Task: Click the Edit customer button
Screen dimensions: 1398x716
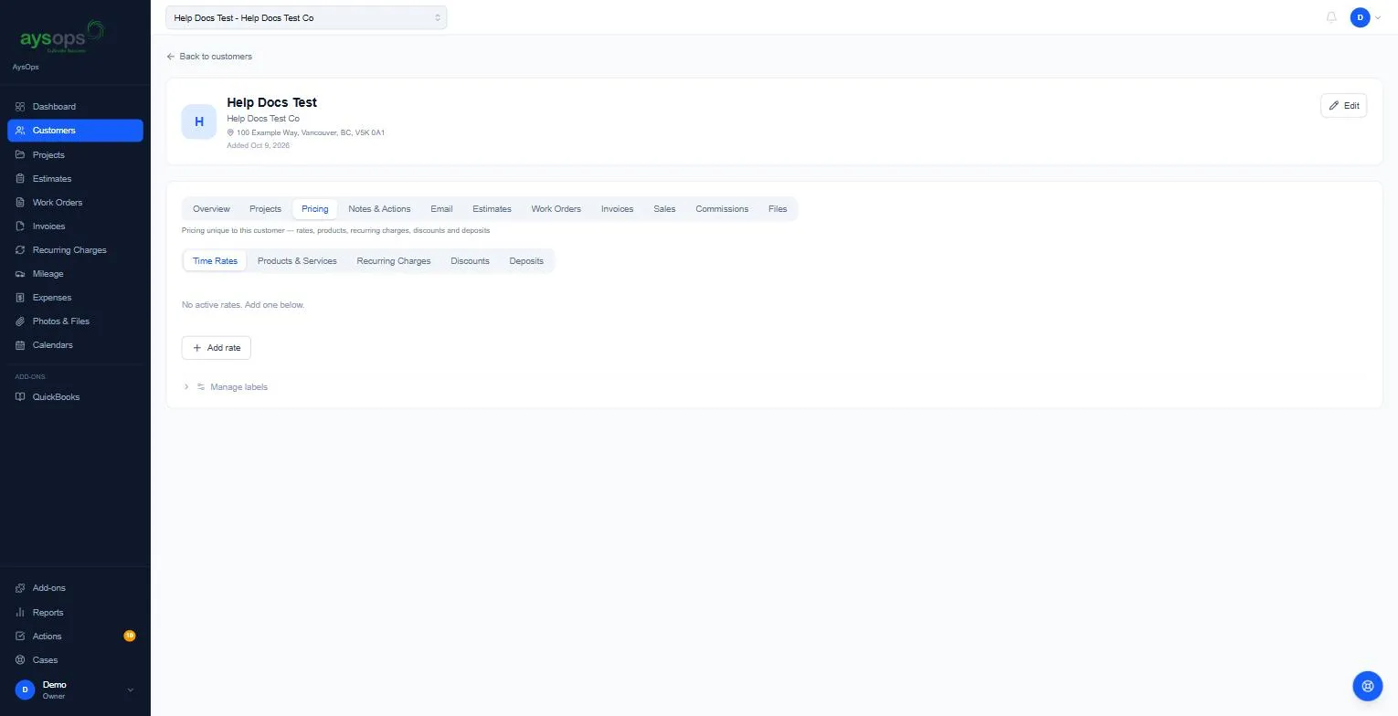Action: (x=1343, y=105)
